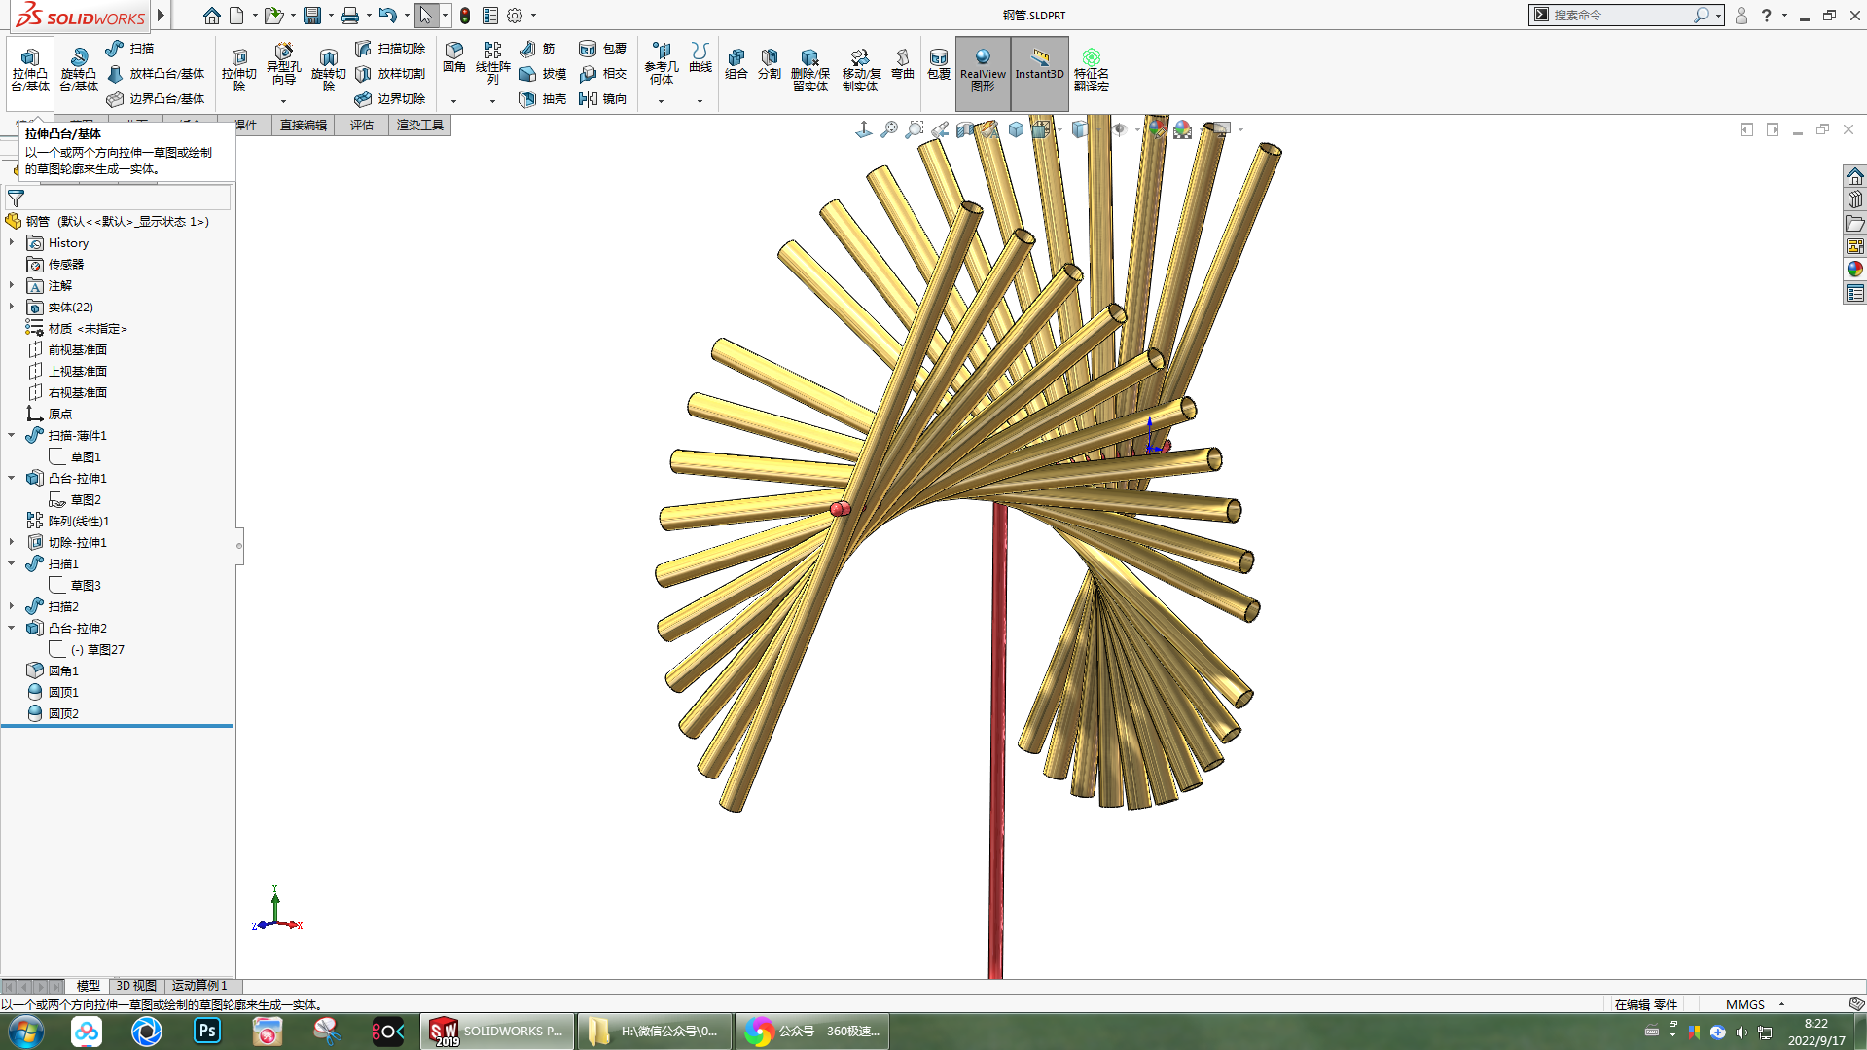Click the Intersect (相交) tool
The height and width of the screenshot is (1050, 1867).
click(602, 73)
